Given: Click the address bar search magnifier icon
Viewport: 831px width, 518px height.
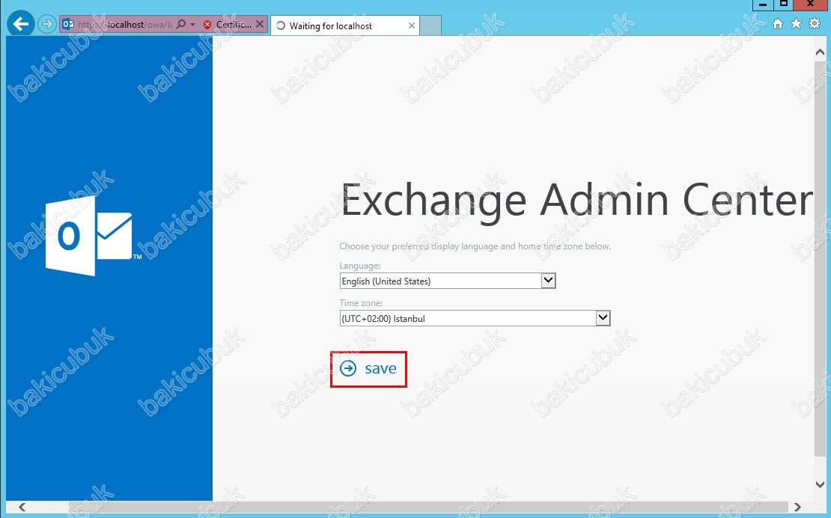Looking at the screenshot, I should tap(180, 24).
